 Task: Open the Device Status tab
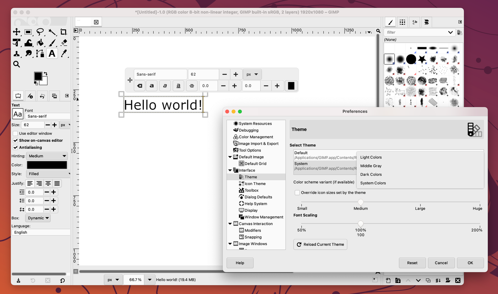(x=30, y=96)
